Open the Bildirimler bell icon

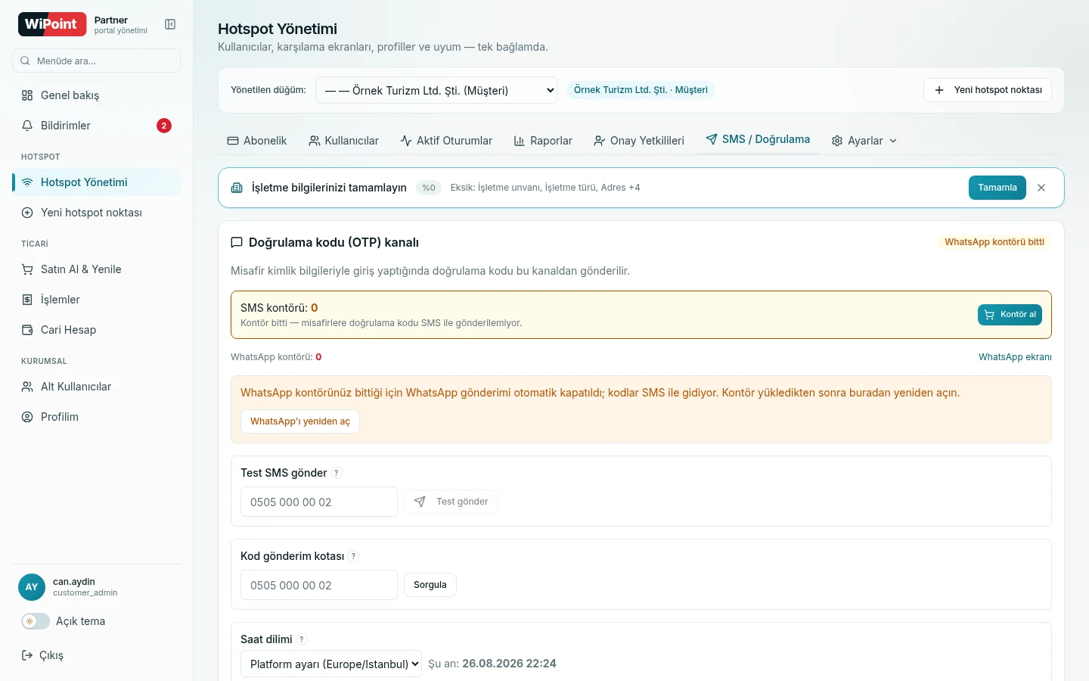[x=27, y=126]
